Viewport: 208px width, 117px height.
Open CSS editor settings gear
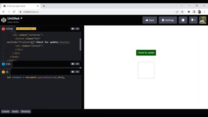pos(72,64)
